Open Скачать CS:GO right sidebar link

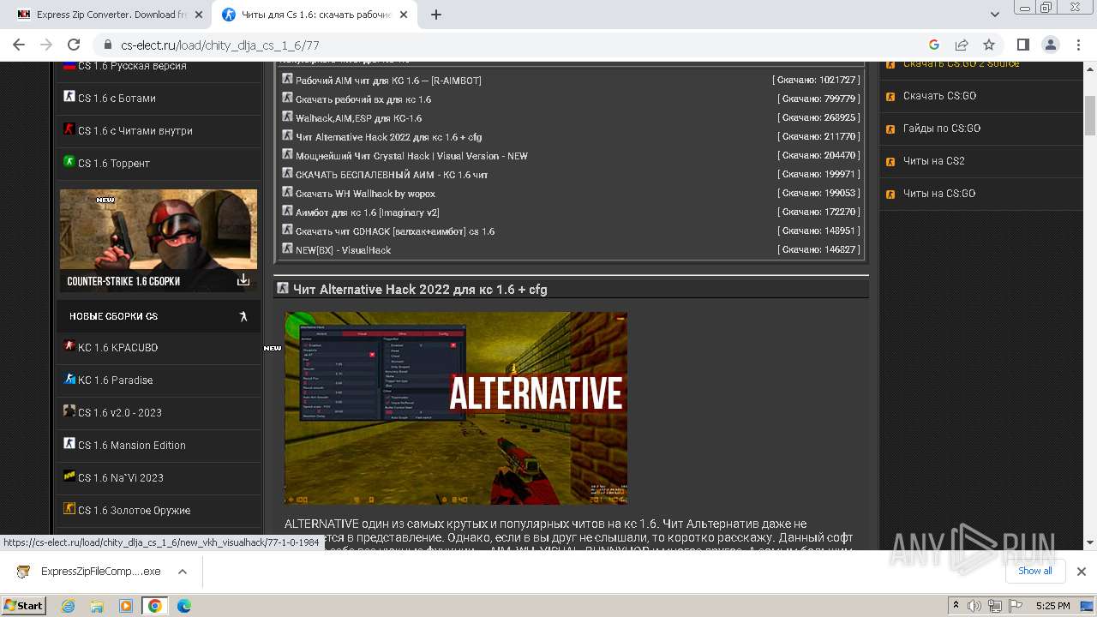coord(939,96)
